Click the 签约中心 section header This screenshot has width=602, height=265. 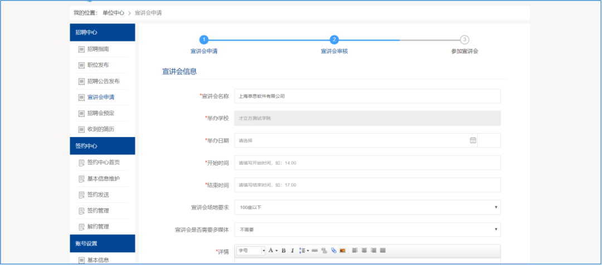pos(103,146)
